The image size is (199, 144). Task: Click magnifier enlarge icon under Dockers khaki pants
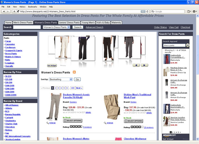tap(47, 123)
